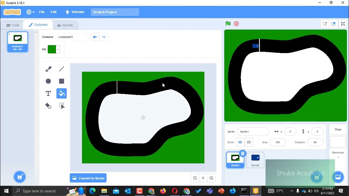Click the sprite Size field
The height and width of the screenshot is (196, 349).
click(x=278, y=142)
